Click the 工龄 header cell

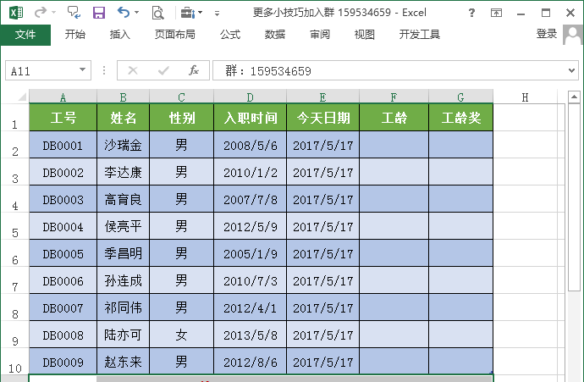coord(394,118)
